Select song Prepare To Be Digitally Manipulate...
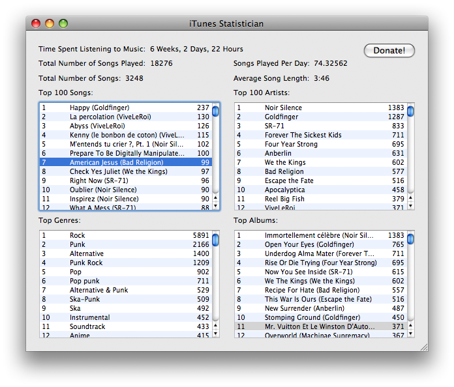Viewport: 454px width, 387px height. pos(126,153)
